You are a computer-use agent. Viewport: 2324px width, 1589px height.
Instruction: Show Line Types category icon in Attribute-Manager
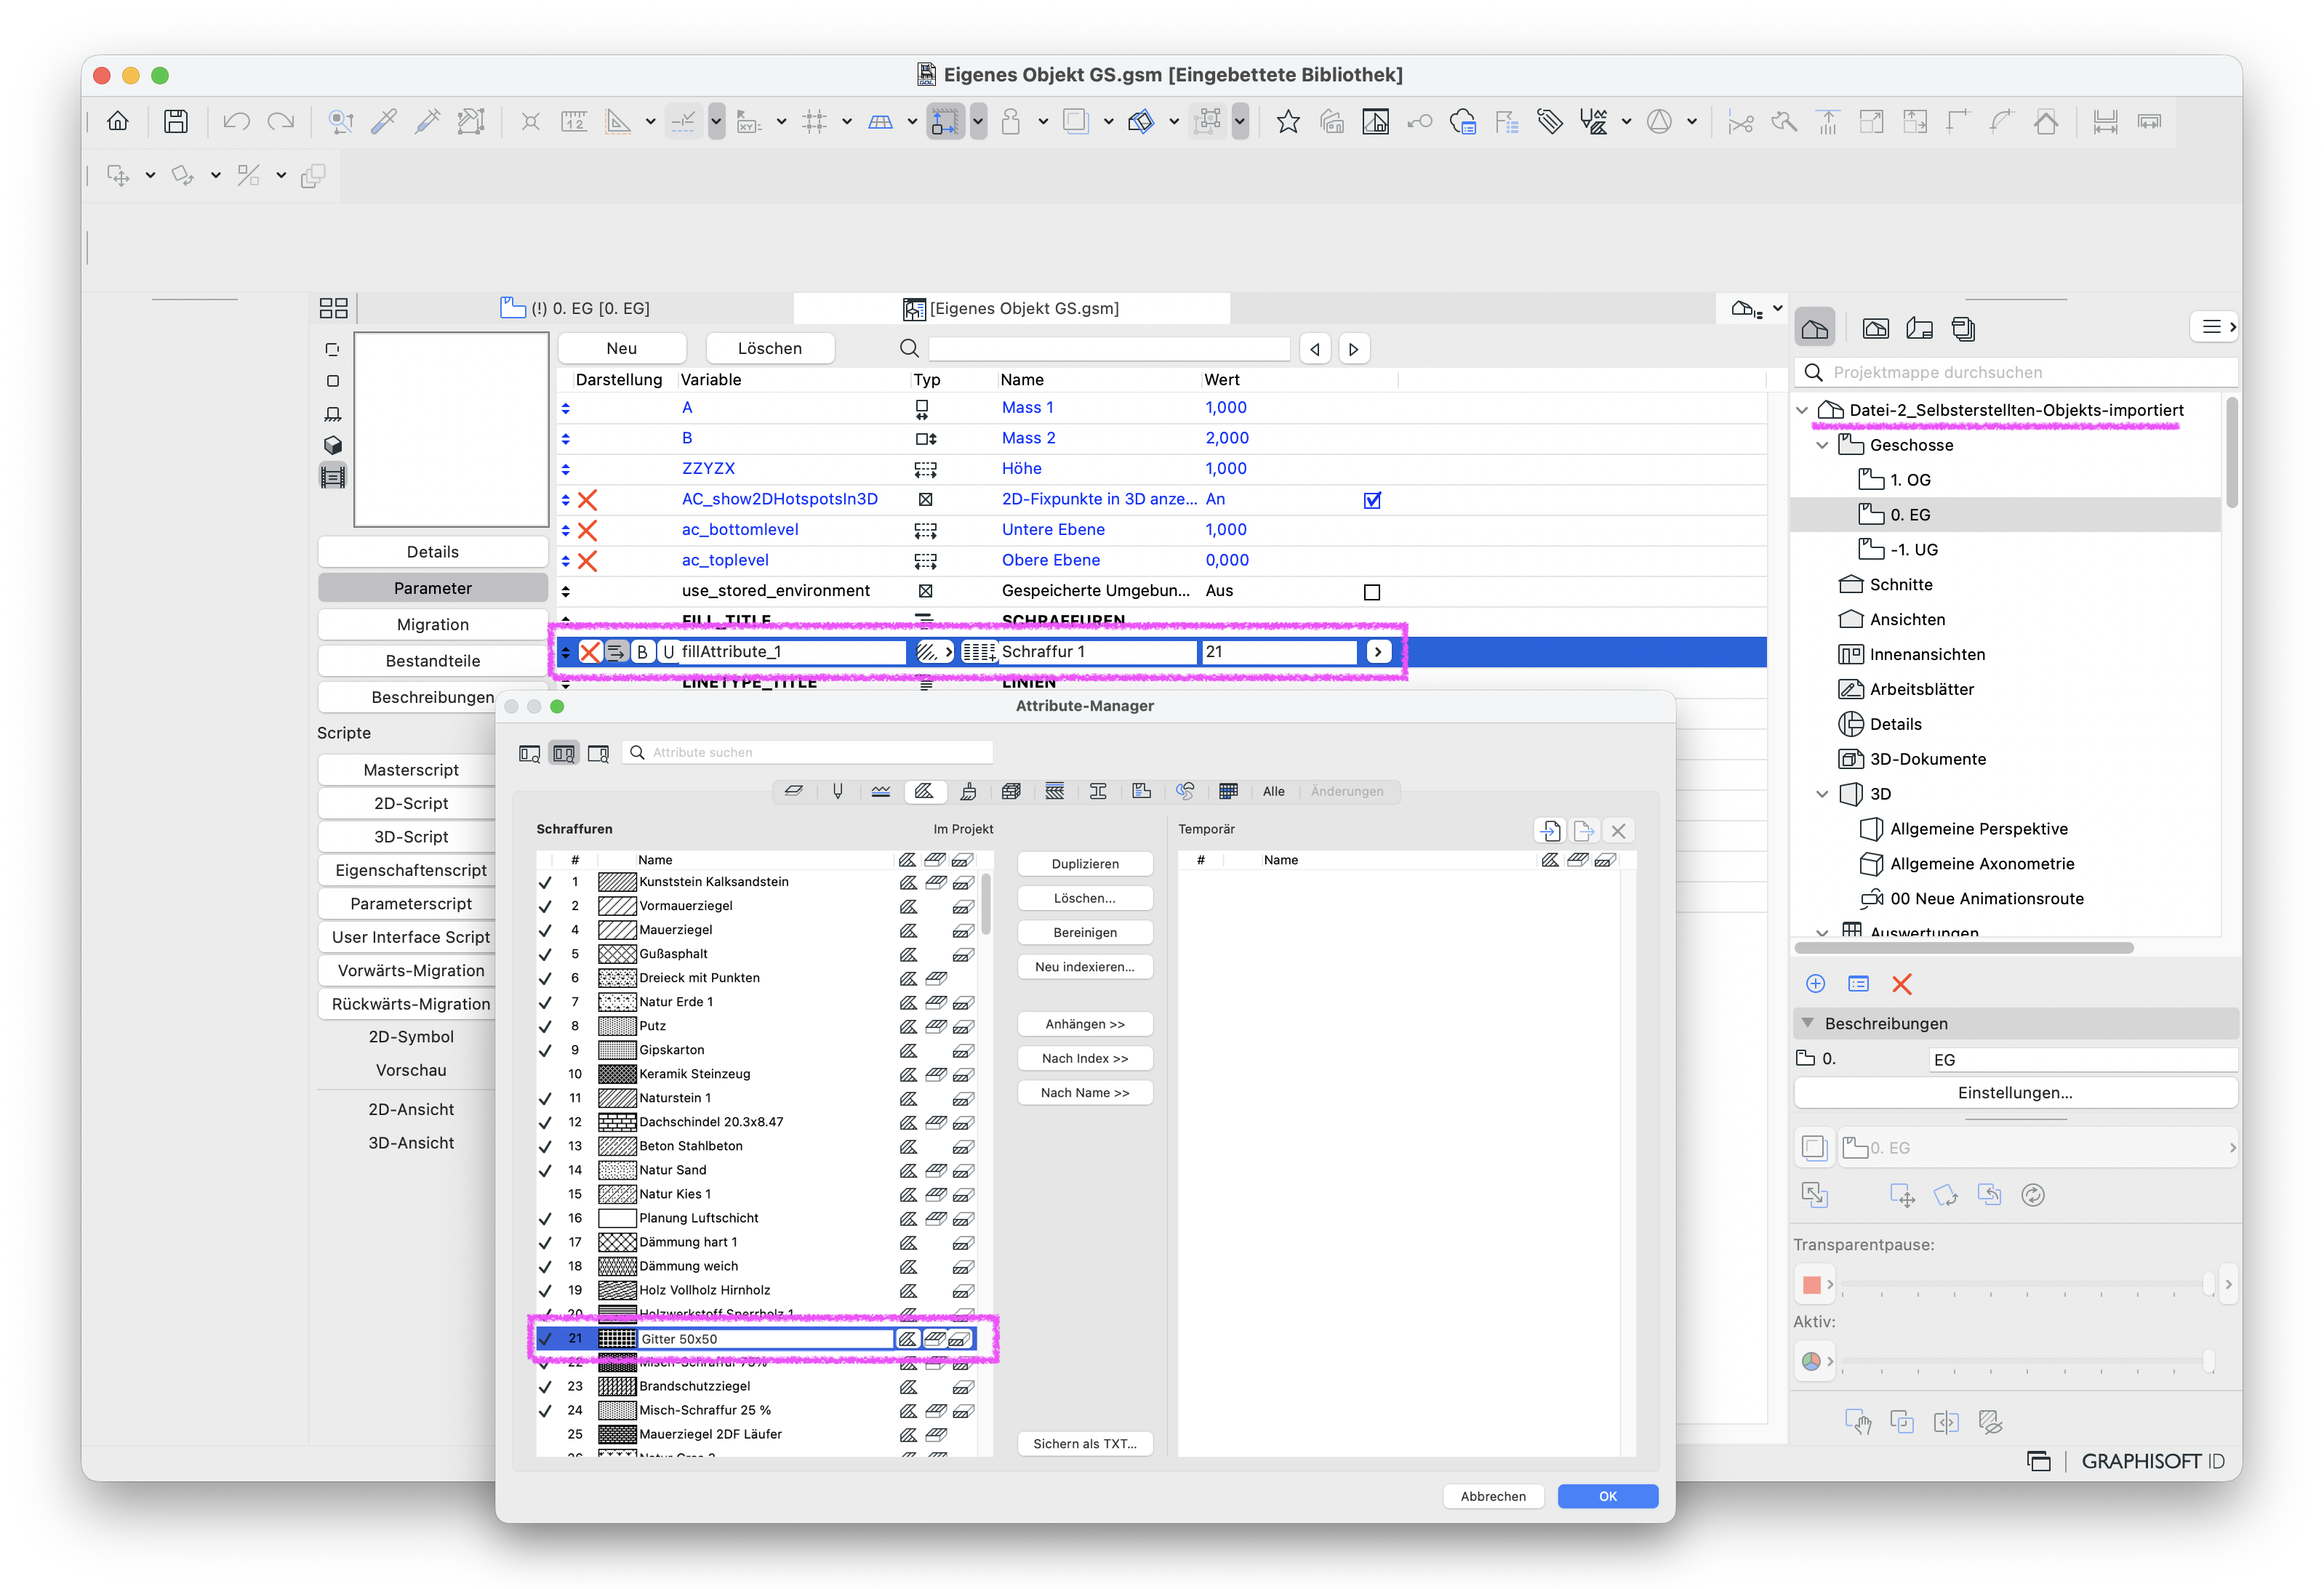[x=881, y=792]
